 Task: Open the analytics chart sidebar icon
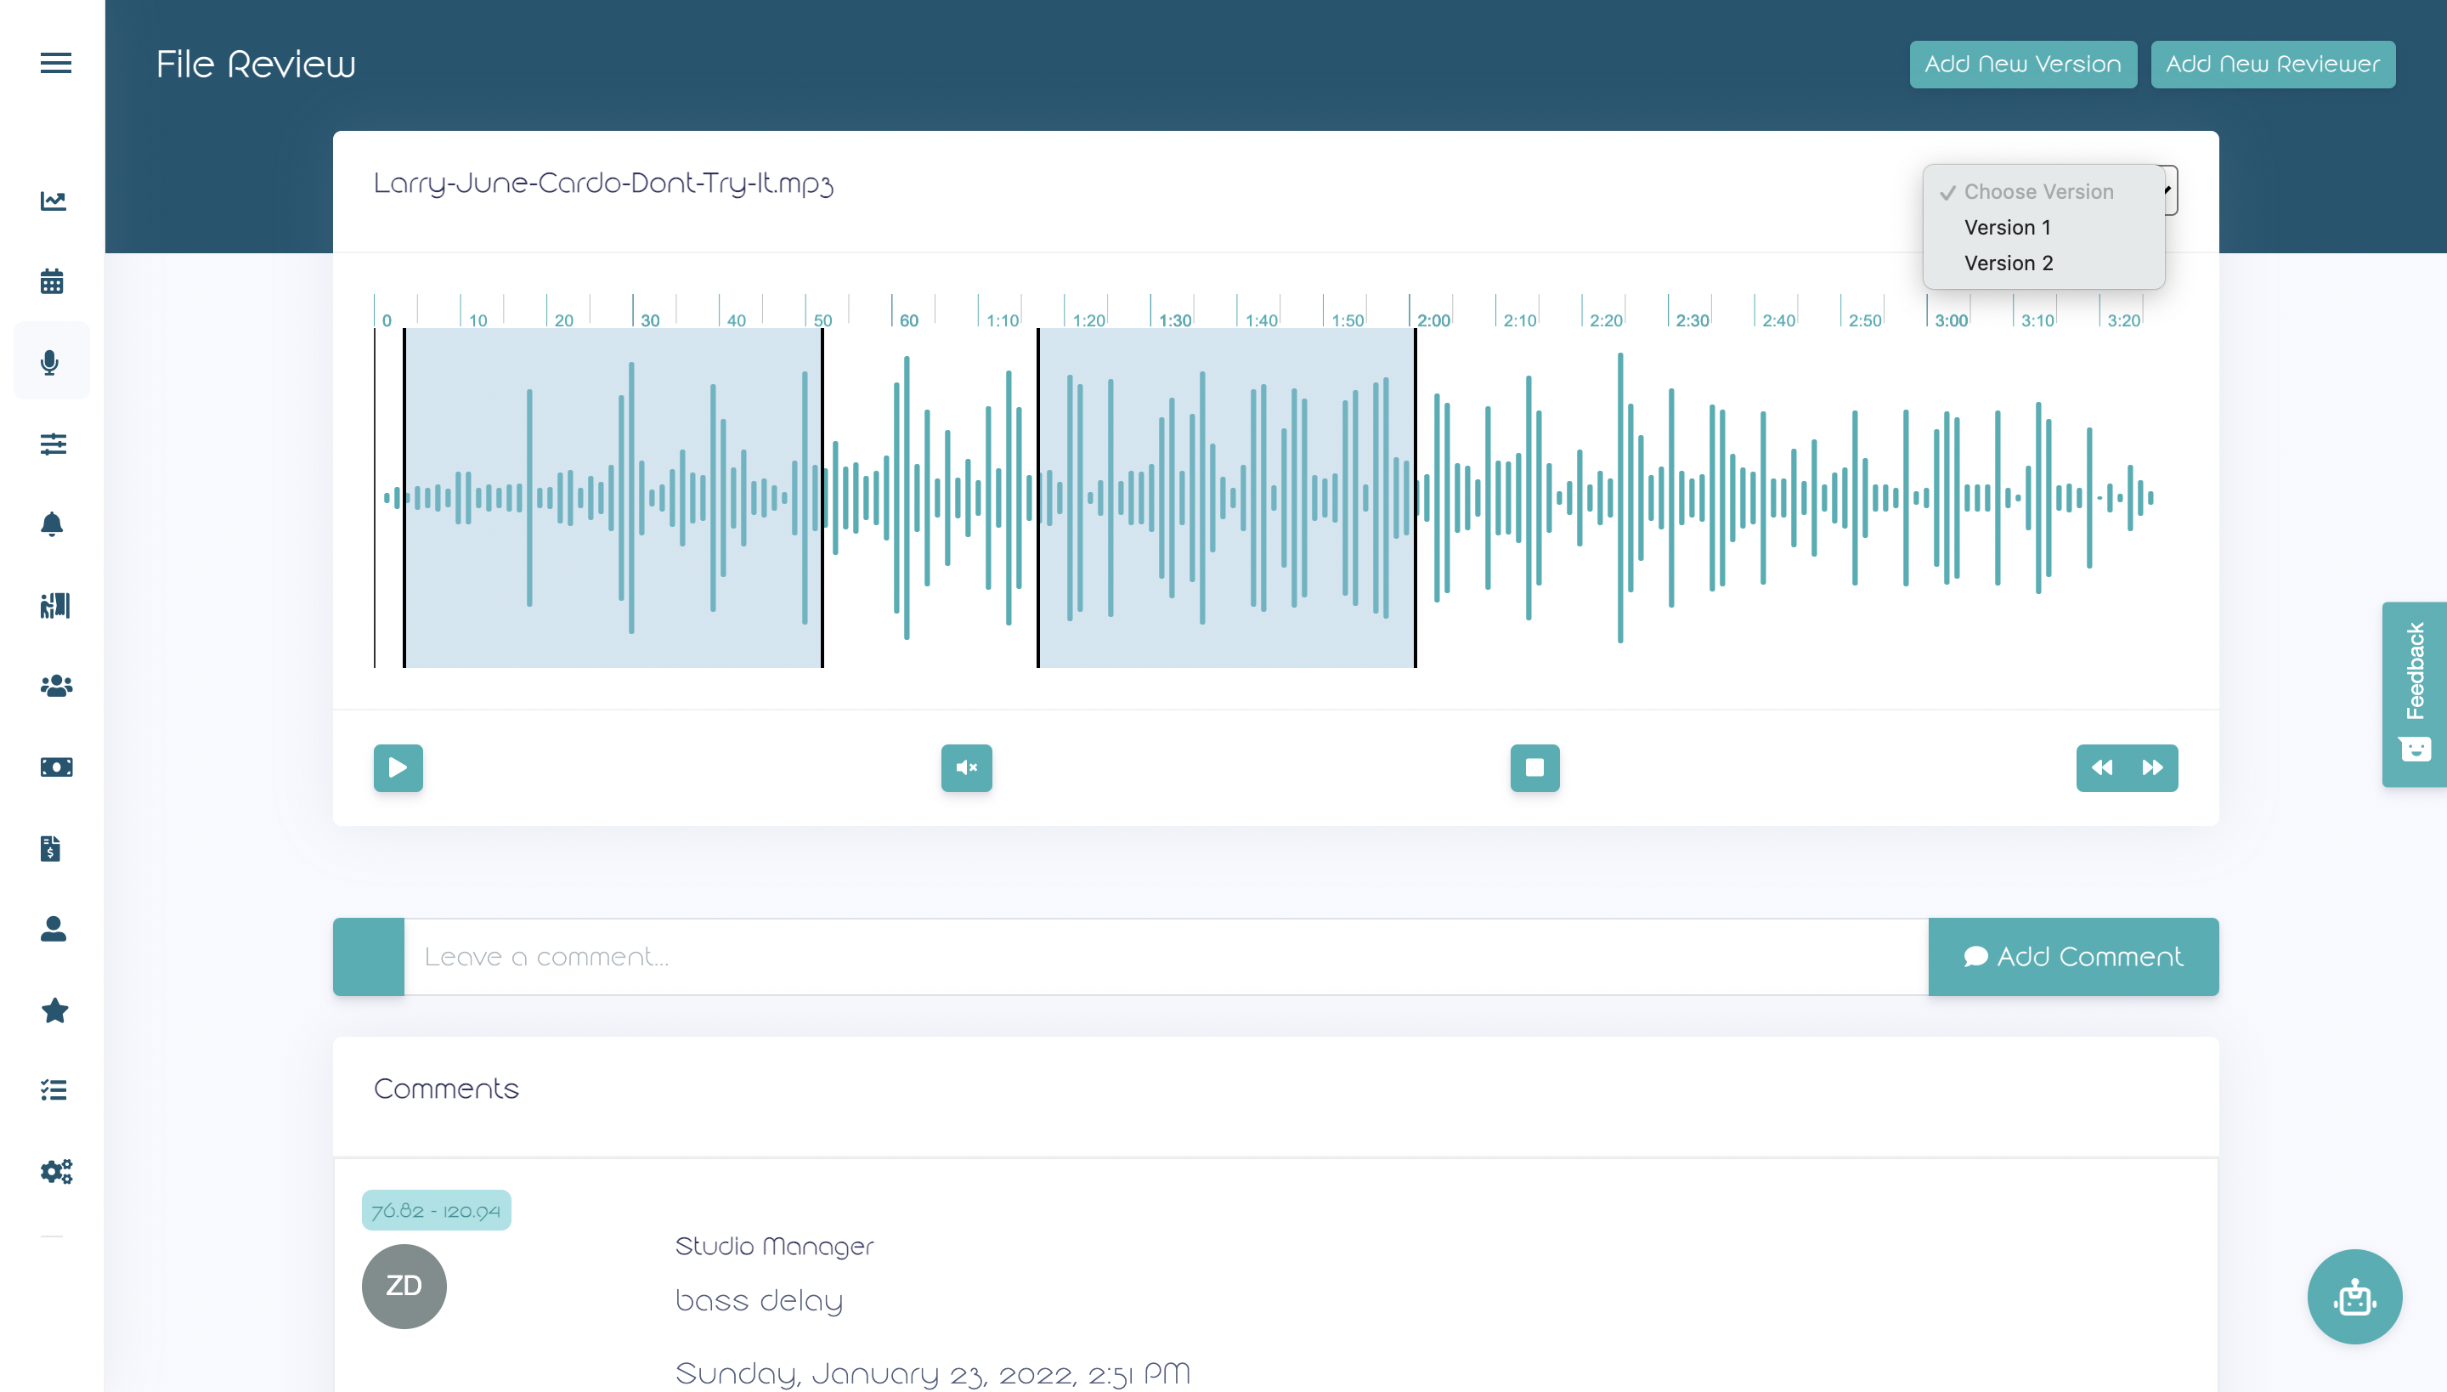click(x=54, y=201)
